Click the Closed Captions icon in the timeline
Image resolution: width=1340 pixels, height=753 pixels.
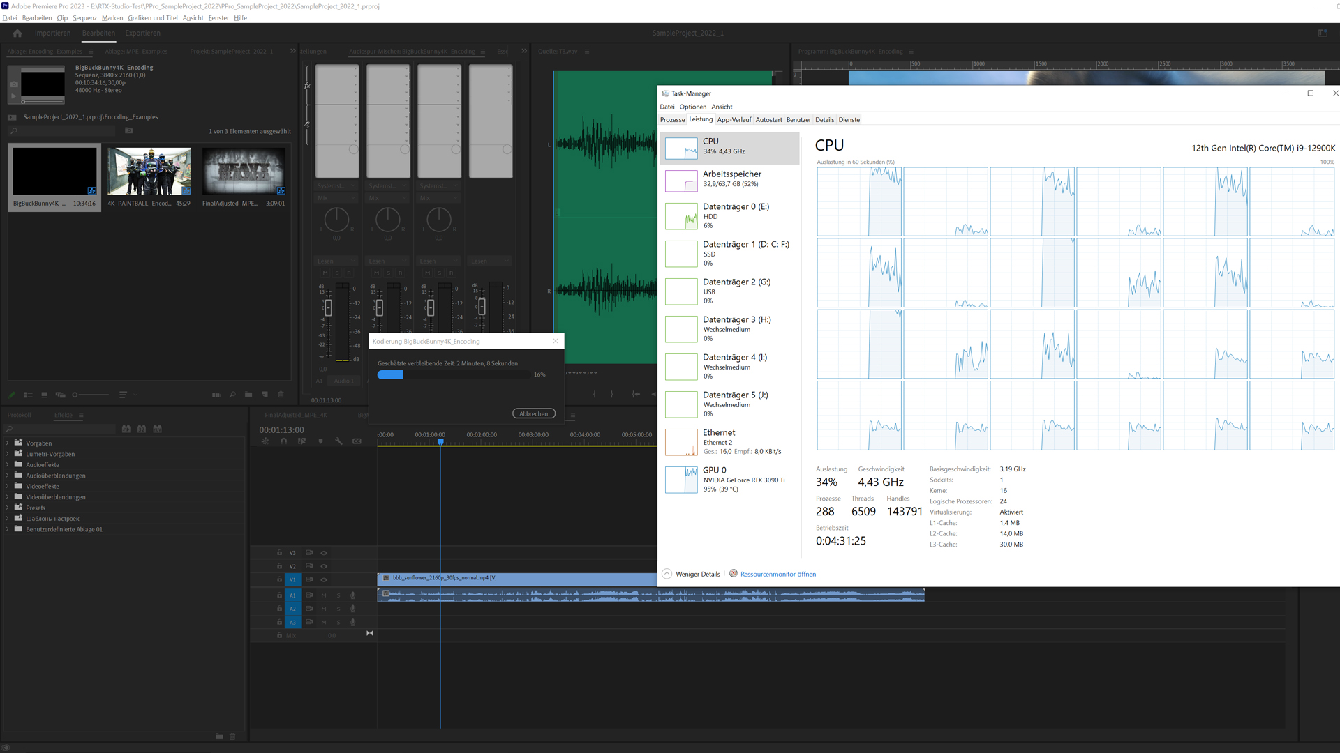[357, 441]
